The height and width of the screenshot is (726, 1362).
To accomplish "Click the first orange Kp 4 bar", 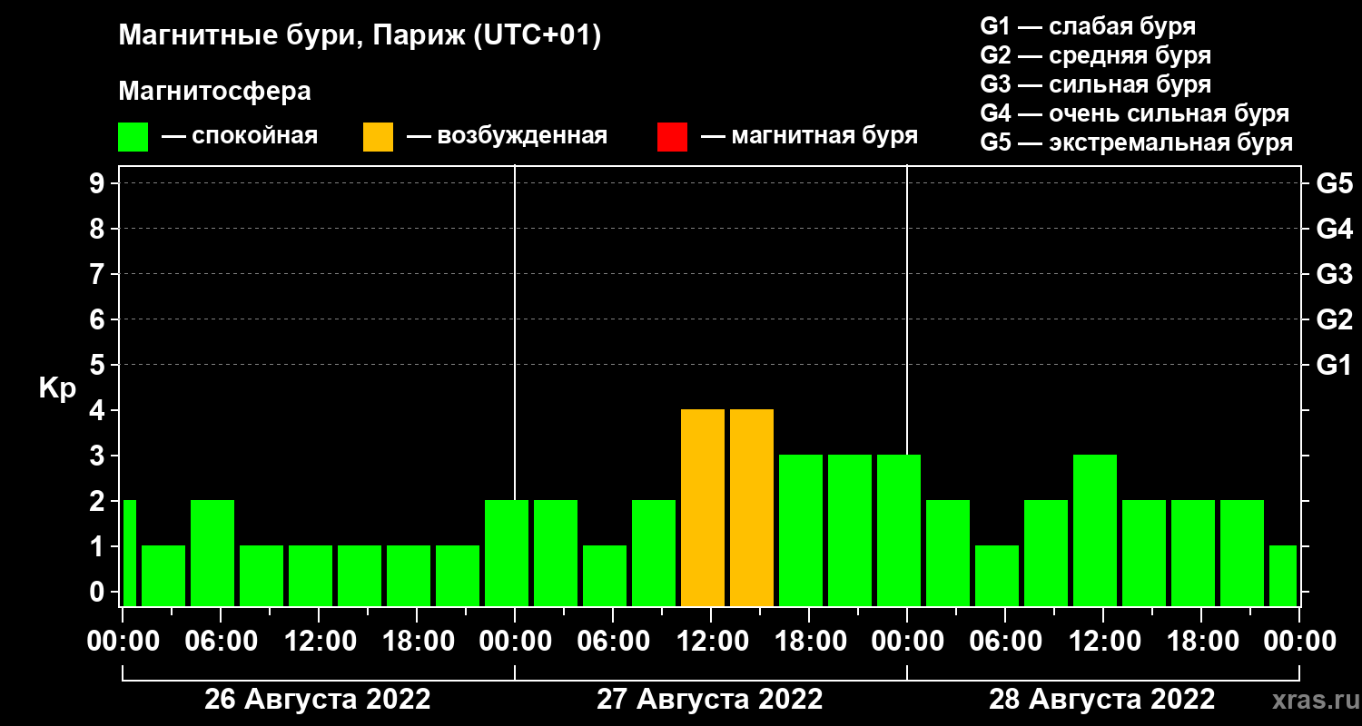I will 703,507.
